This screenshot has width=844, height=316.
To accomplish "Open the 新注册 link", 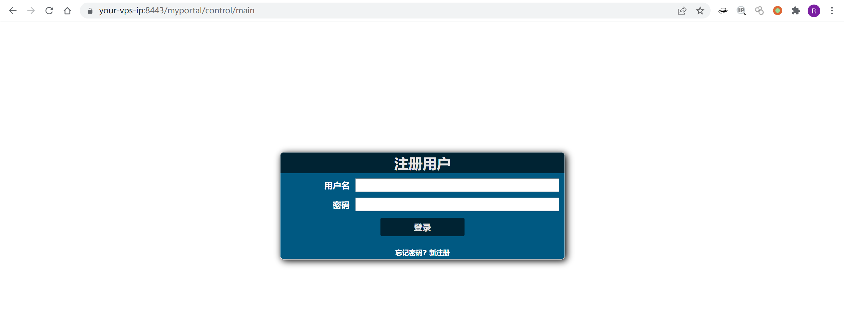I will 439,252.
